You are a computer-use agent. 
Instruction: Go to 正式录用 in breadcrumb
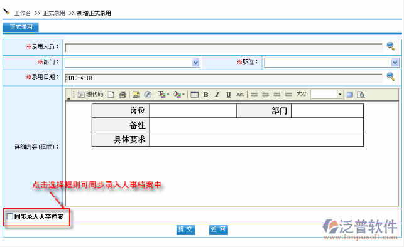[x=54, y=13]
